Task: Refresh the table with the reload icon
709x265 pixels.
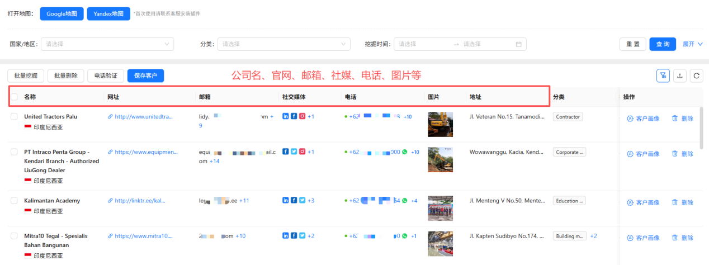Action: point(696,75)
